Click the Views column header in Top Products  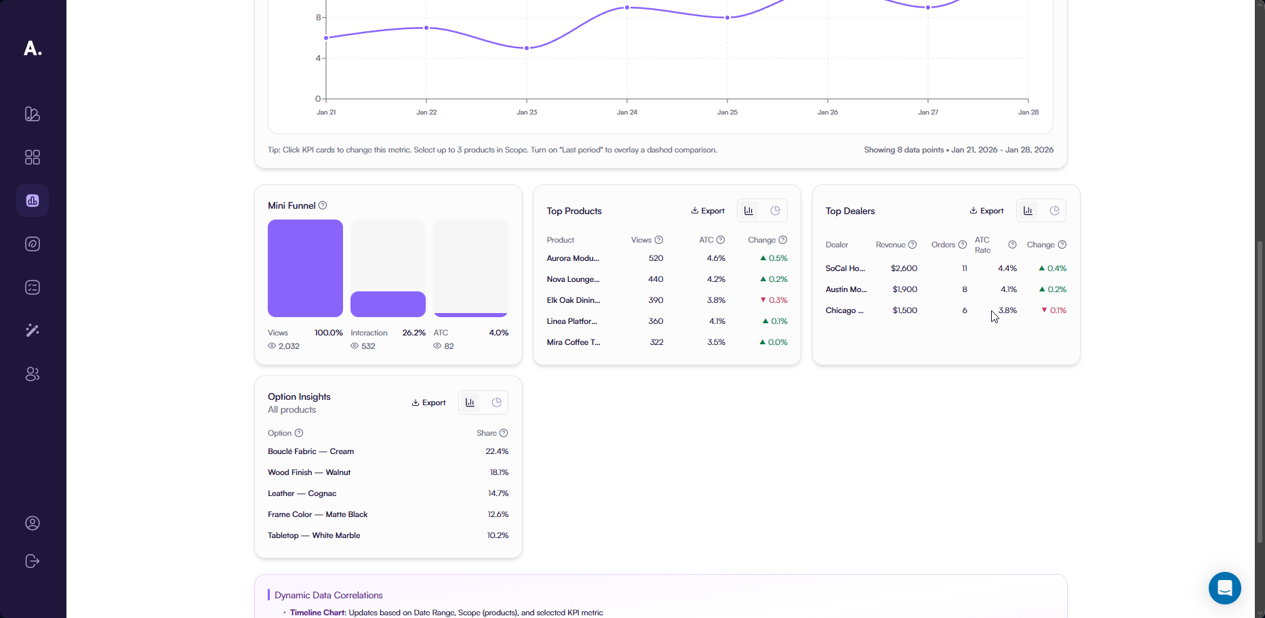point(641,240)
